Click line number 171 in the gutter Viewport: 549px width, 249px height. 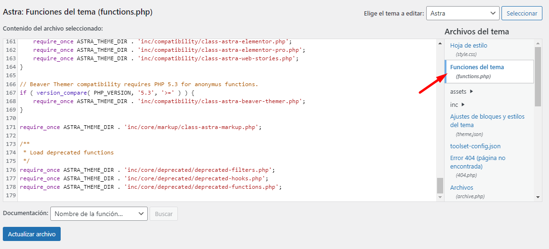click(11, 127)
